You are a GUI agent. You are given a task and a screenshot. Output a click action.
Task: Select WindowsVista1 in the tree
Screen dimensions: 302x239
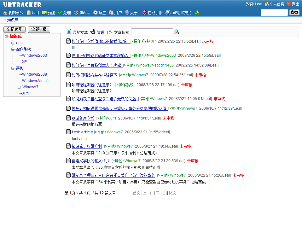pos(35,81)
